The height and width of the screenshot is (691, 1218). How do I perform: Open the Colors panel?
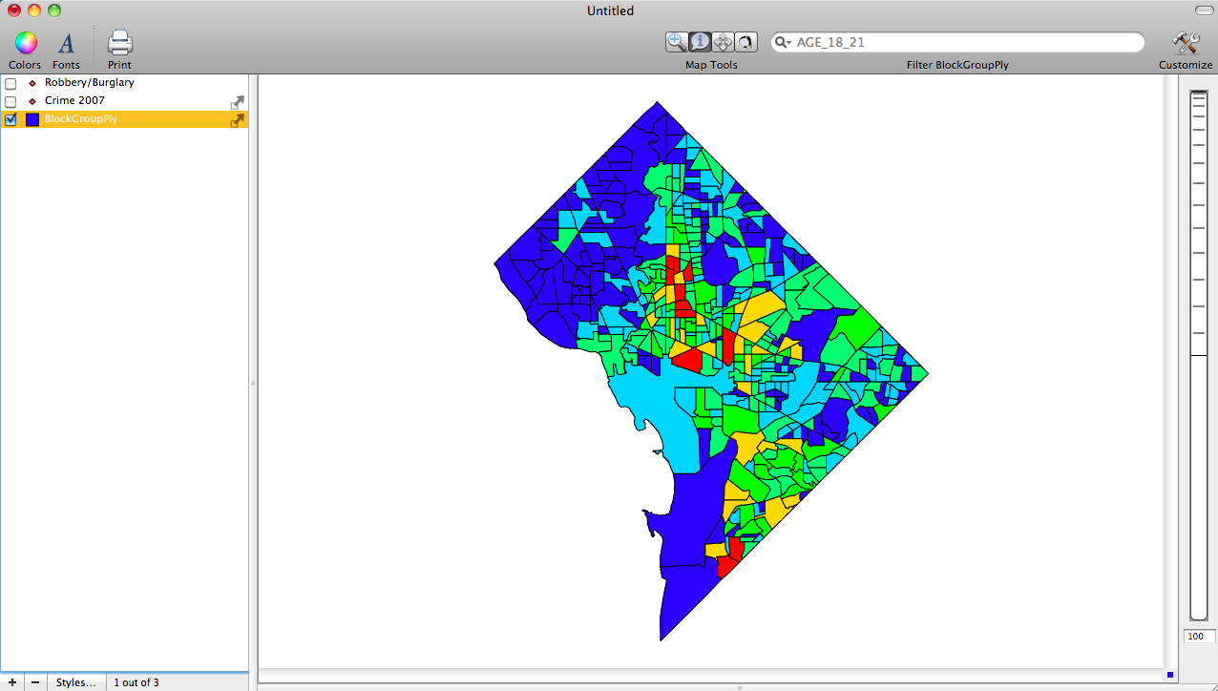[25, 43]
